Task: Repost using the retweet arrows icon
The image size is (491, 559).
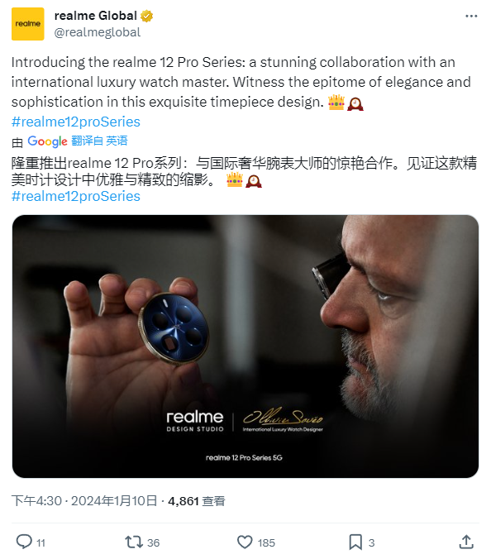Action: tap(134, 542)
